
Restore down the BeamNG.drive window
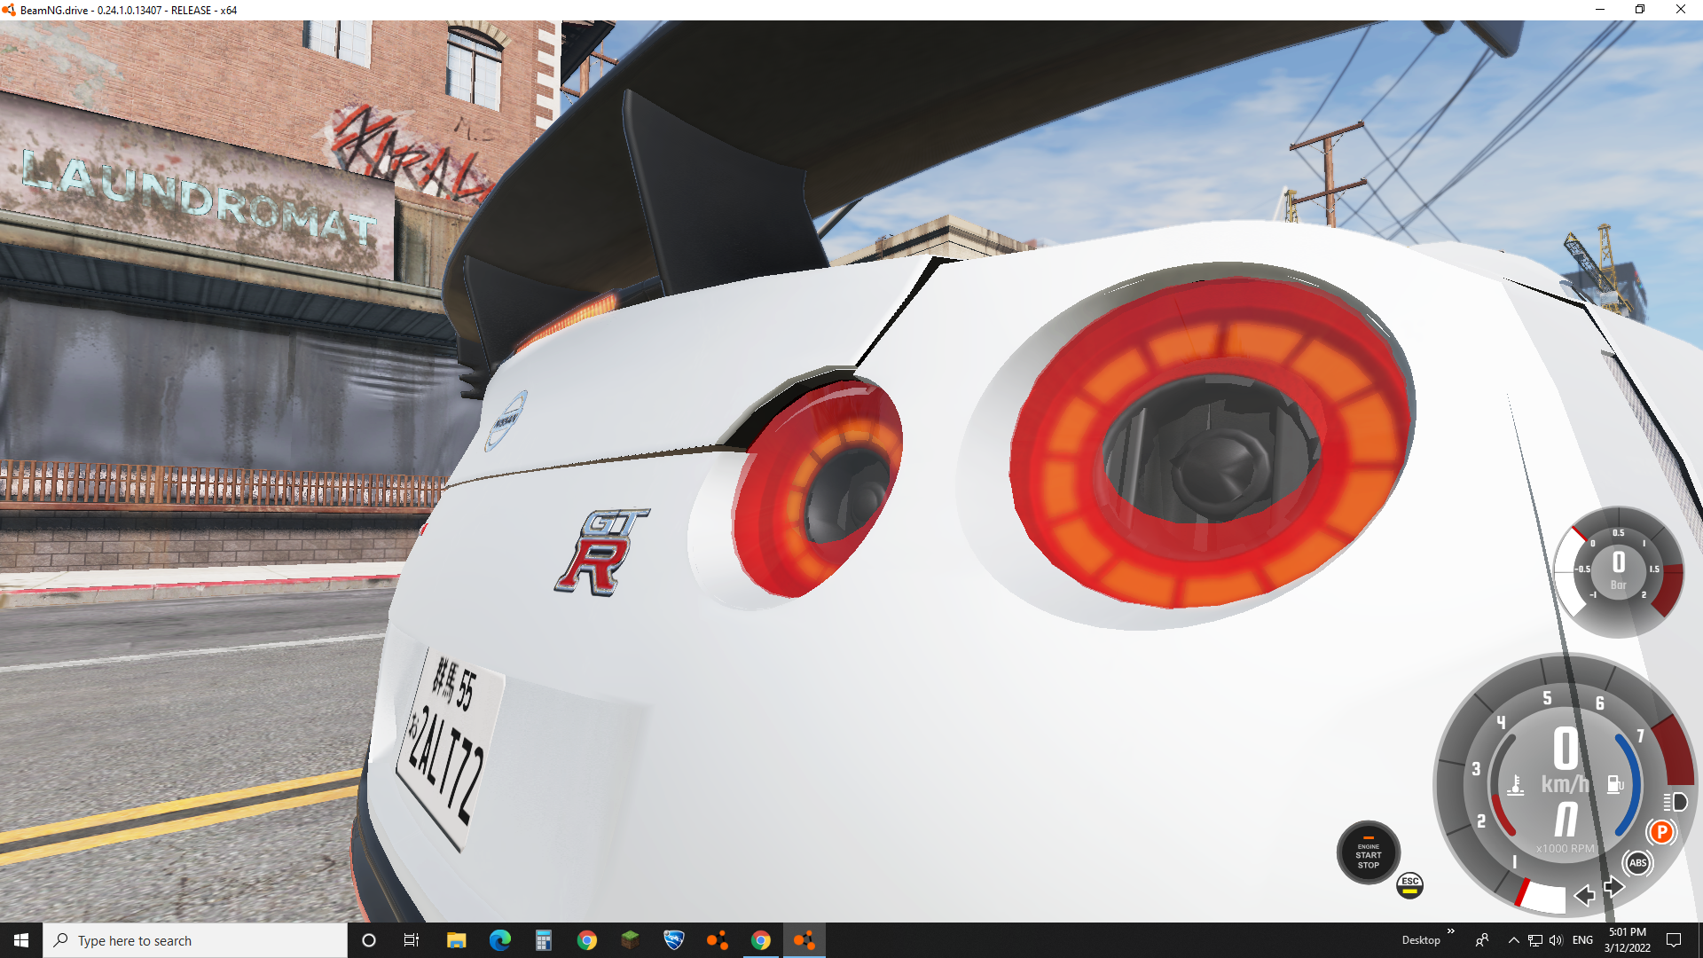click(1640, 10)
